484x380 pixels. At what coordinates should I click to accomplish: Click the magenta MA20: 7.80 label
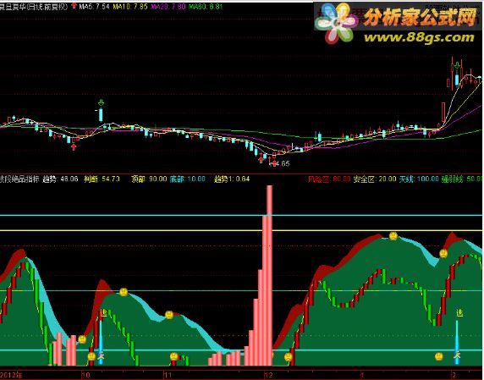pyautogui.click(x=168, y=7)
